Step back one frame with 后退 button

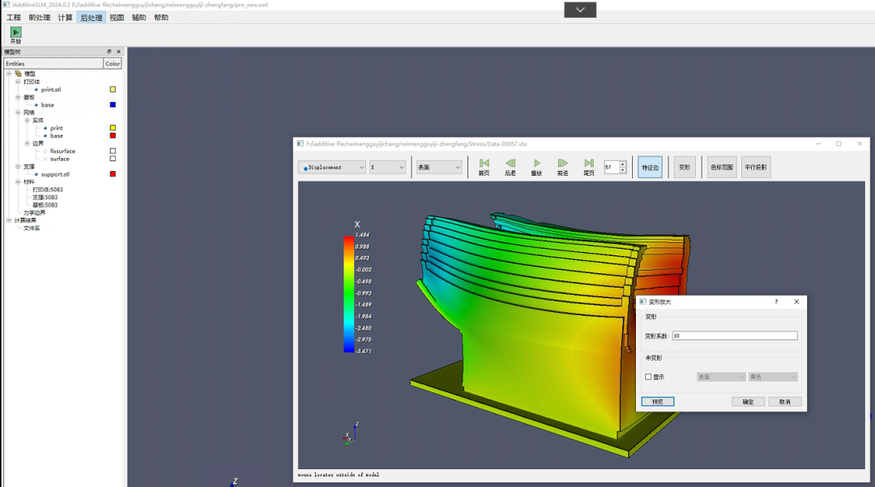(x=510, y=167)
